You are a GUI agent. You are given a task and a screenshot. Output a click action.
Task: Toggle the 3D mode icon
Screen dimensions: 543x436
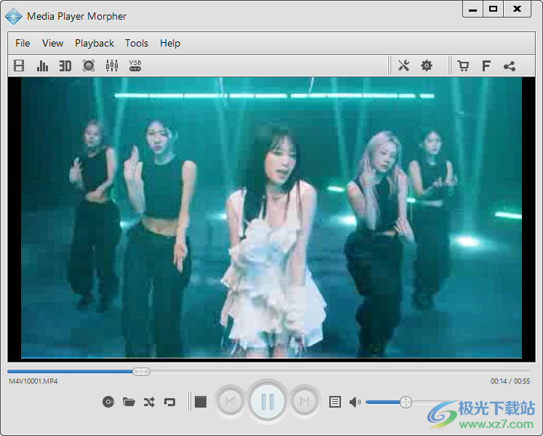pyautogui.click(x=65, y=66)
